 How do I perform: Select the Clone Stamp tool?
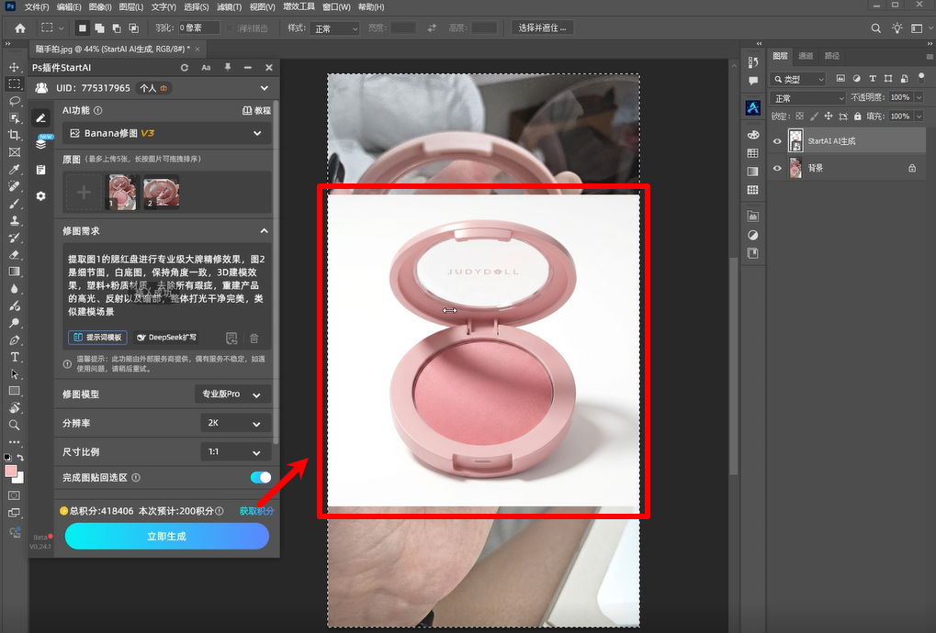(15, 220)
